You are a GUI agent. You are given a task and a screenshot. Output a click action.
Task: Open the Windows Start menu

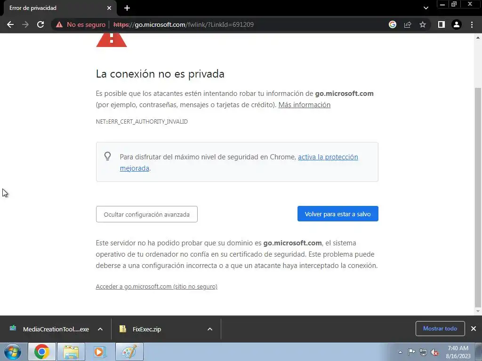point(13,352)
